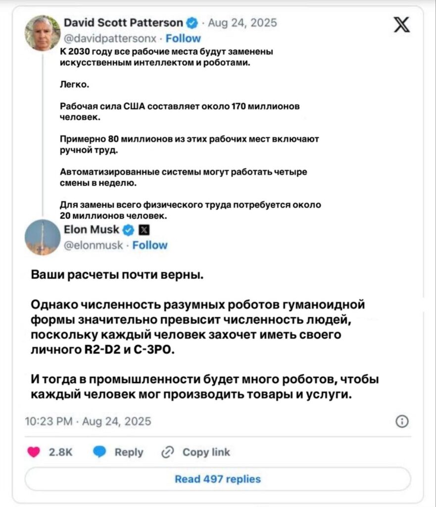Image resolution: width=436 pixels, height=507 pixels.
Task: Follow @davidpattersonx account
Action: click(183, 39)
